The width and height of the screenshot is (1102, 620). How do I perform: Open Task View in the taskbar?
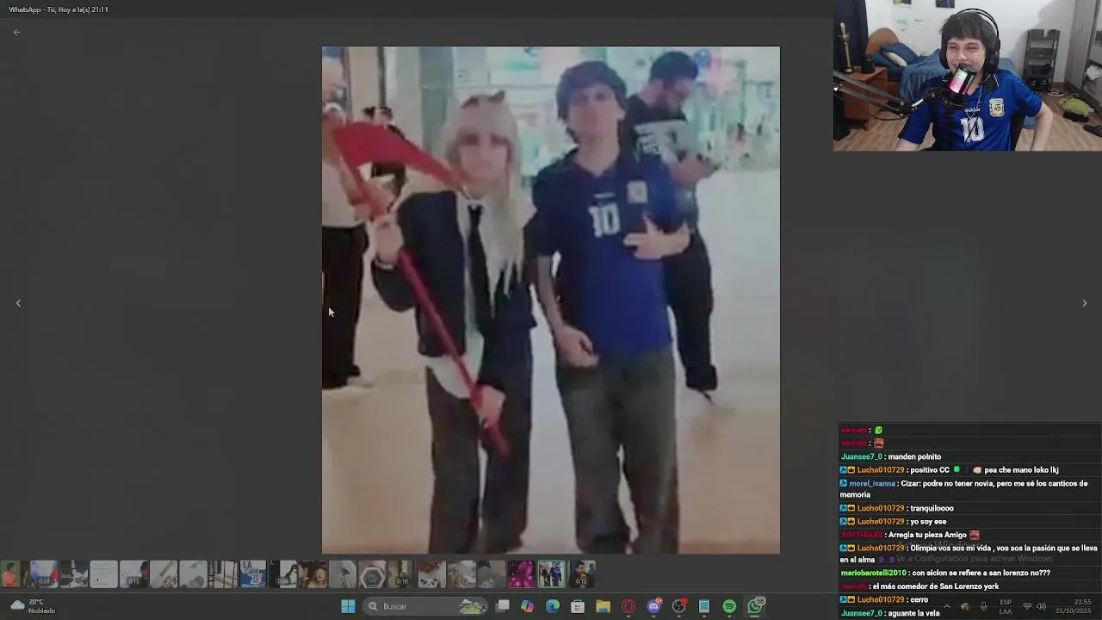coord(502,606)
